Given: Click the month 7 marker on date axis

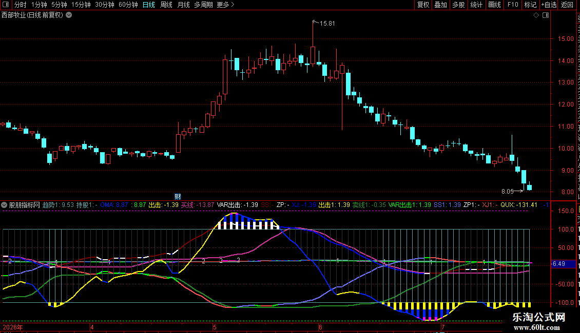Looking at the screenshot, I should pos(443,327).
